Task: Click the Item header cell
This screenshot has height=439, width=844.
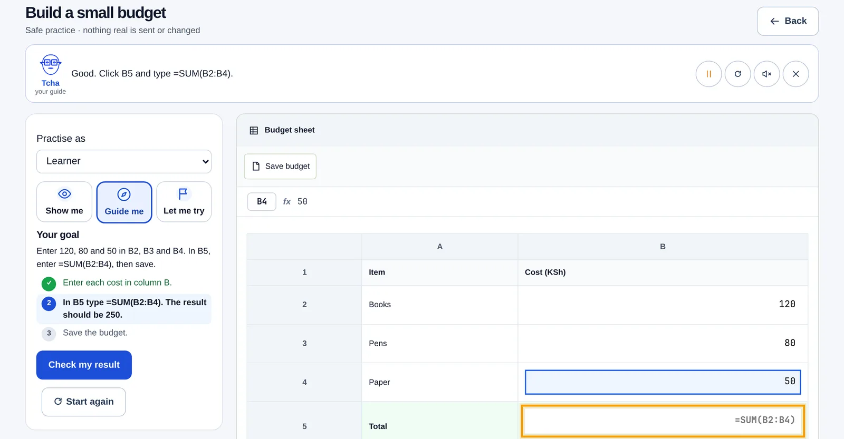Action: point(439,272)
